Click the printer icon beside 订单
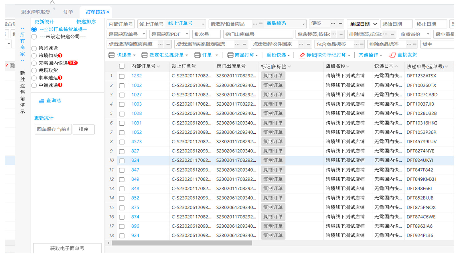The width and height of the screenshot is (458, 257). point(197,55)
